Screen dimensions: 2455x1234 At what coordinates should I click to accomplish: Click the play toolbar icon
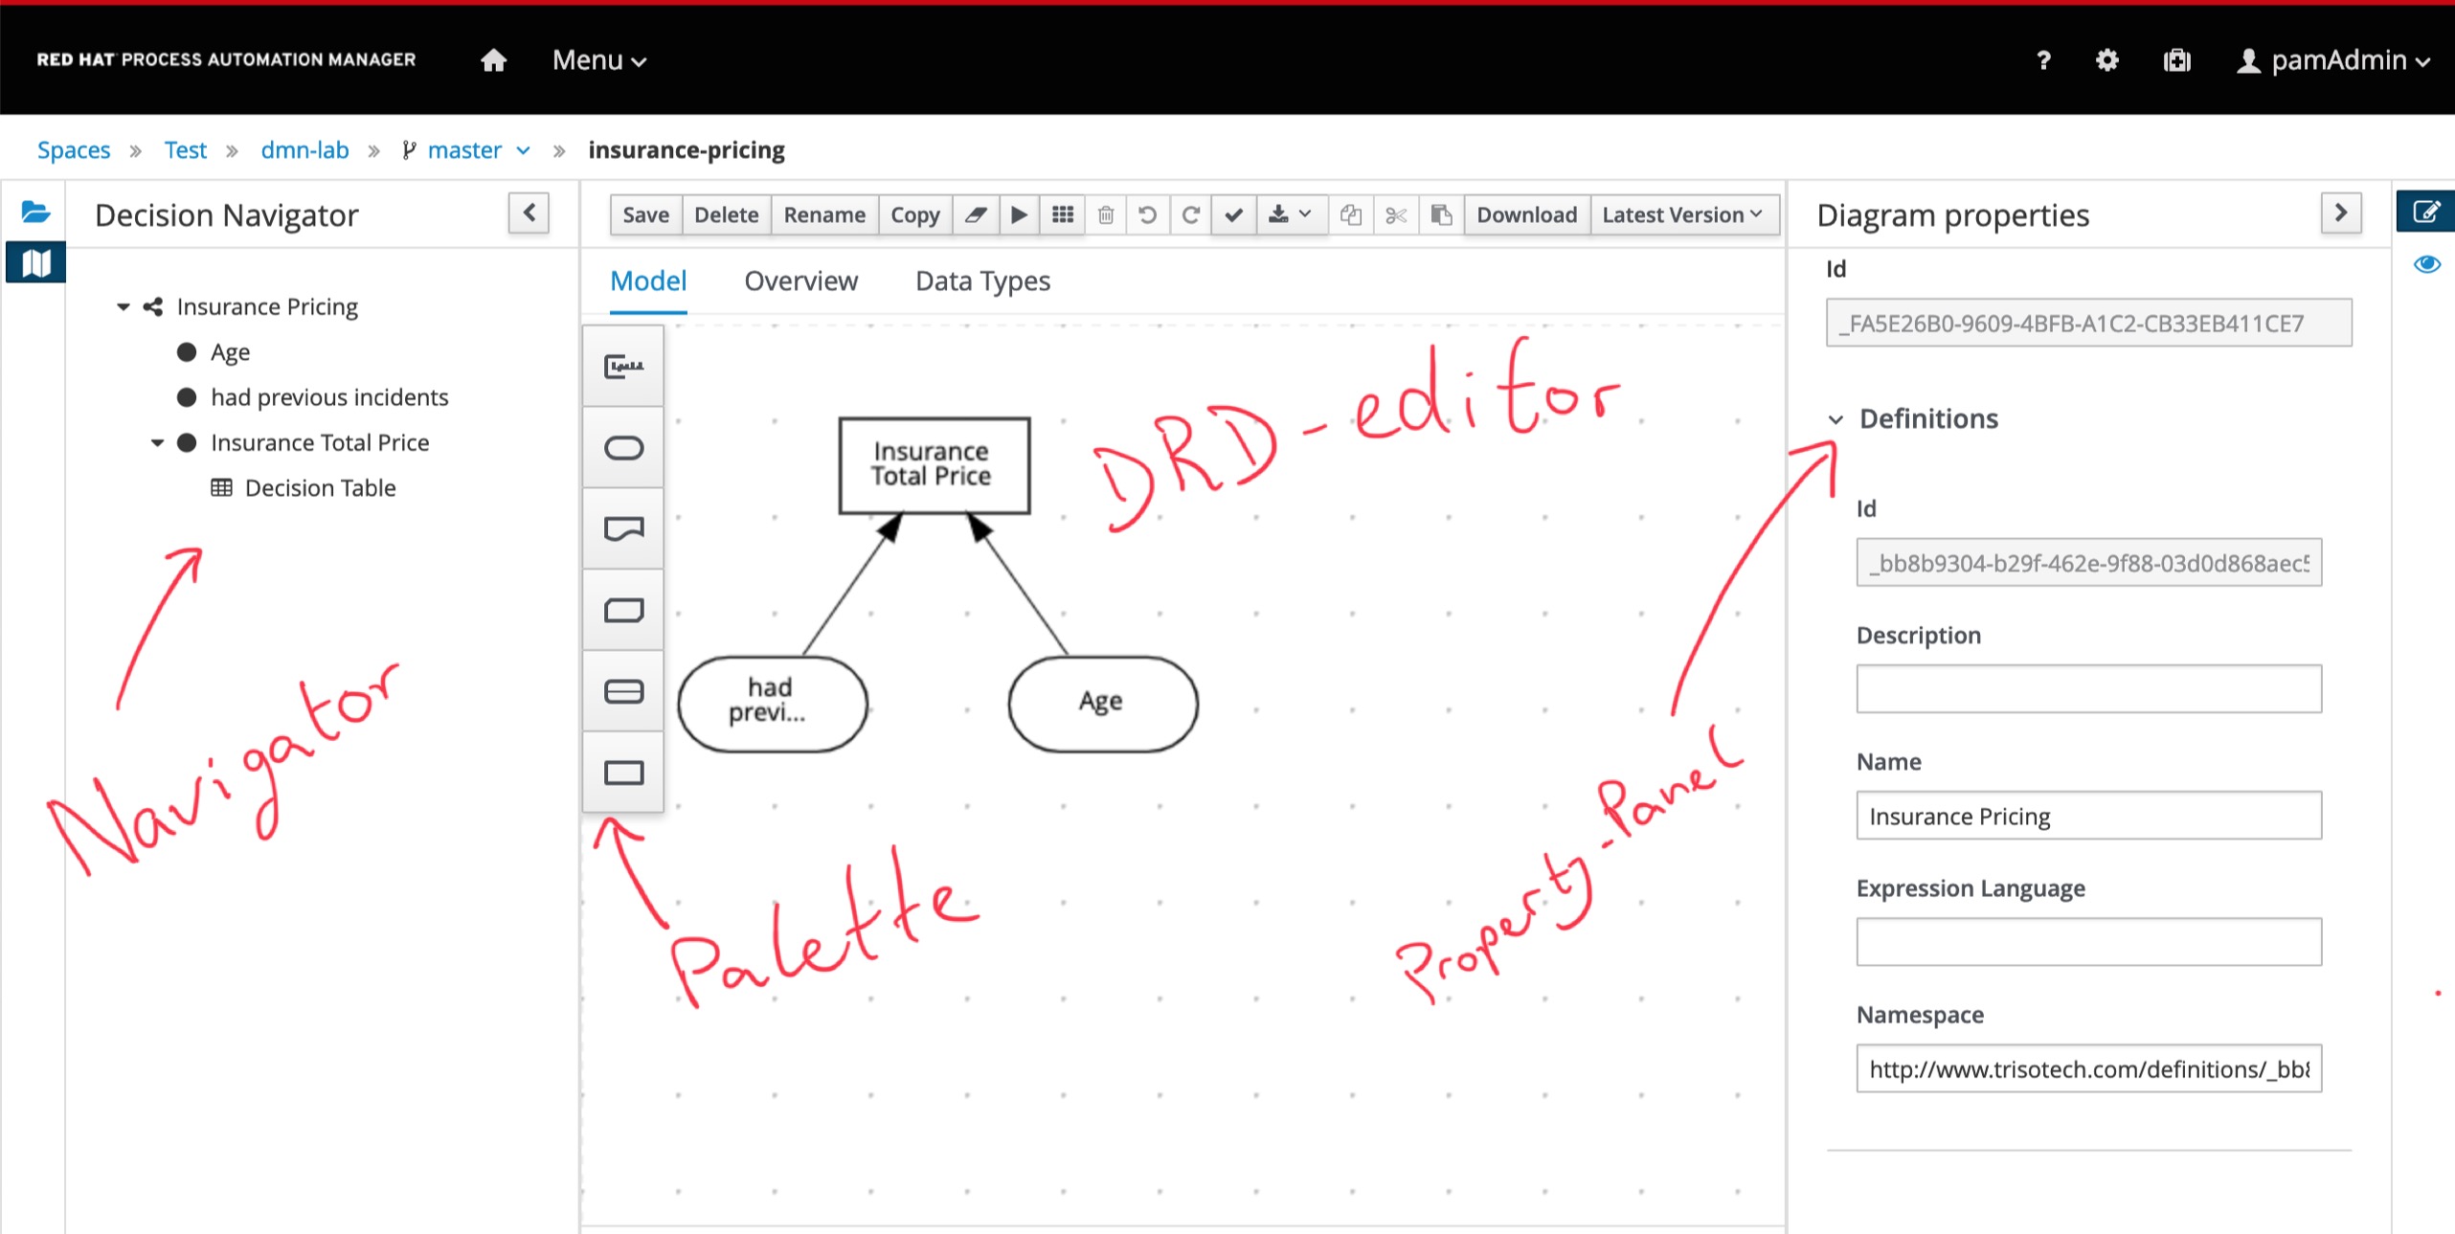1020,214
